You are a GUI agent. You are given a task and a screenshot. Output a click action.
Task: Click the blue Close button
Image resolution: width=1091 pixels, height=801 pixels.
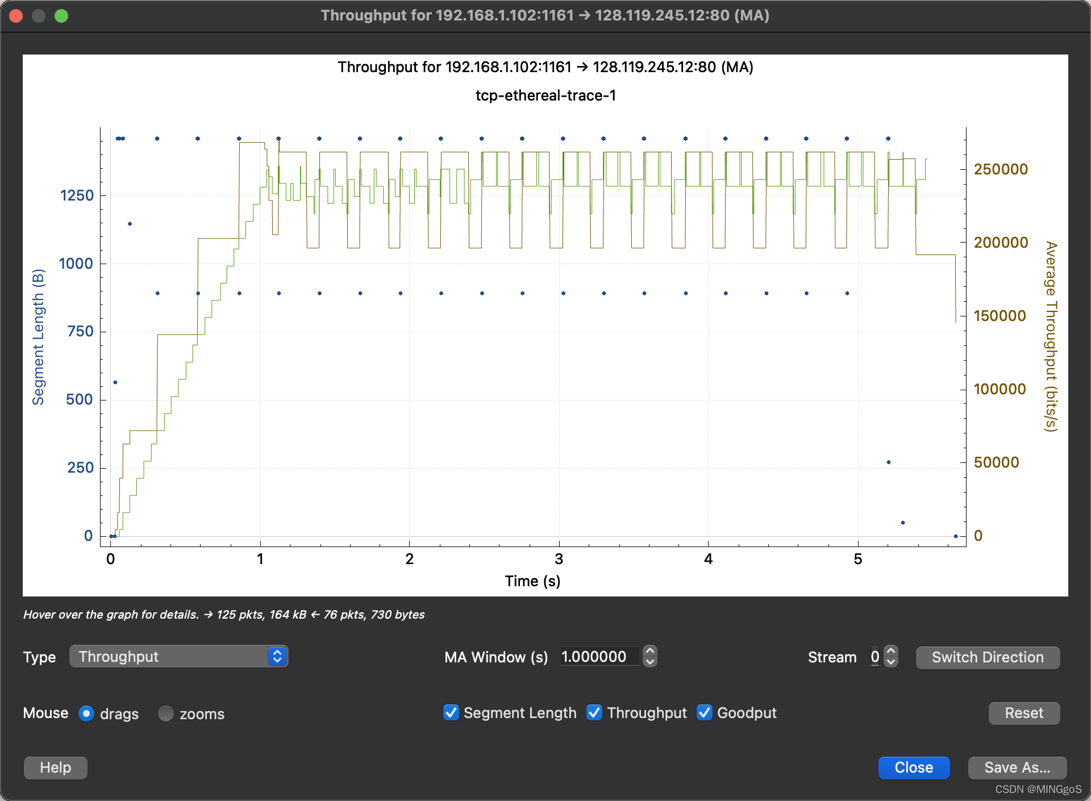[913, 767]
